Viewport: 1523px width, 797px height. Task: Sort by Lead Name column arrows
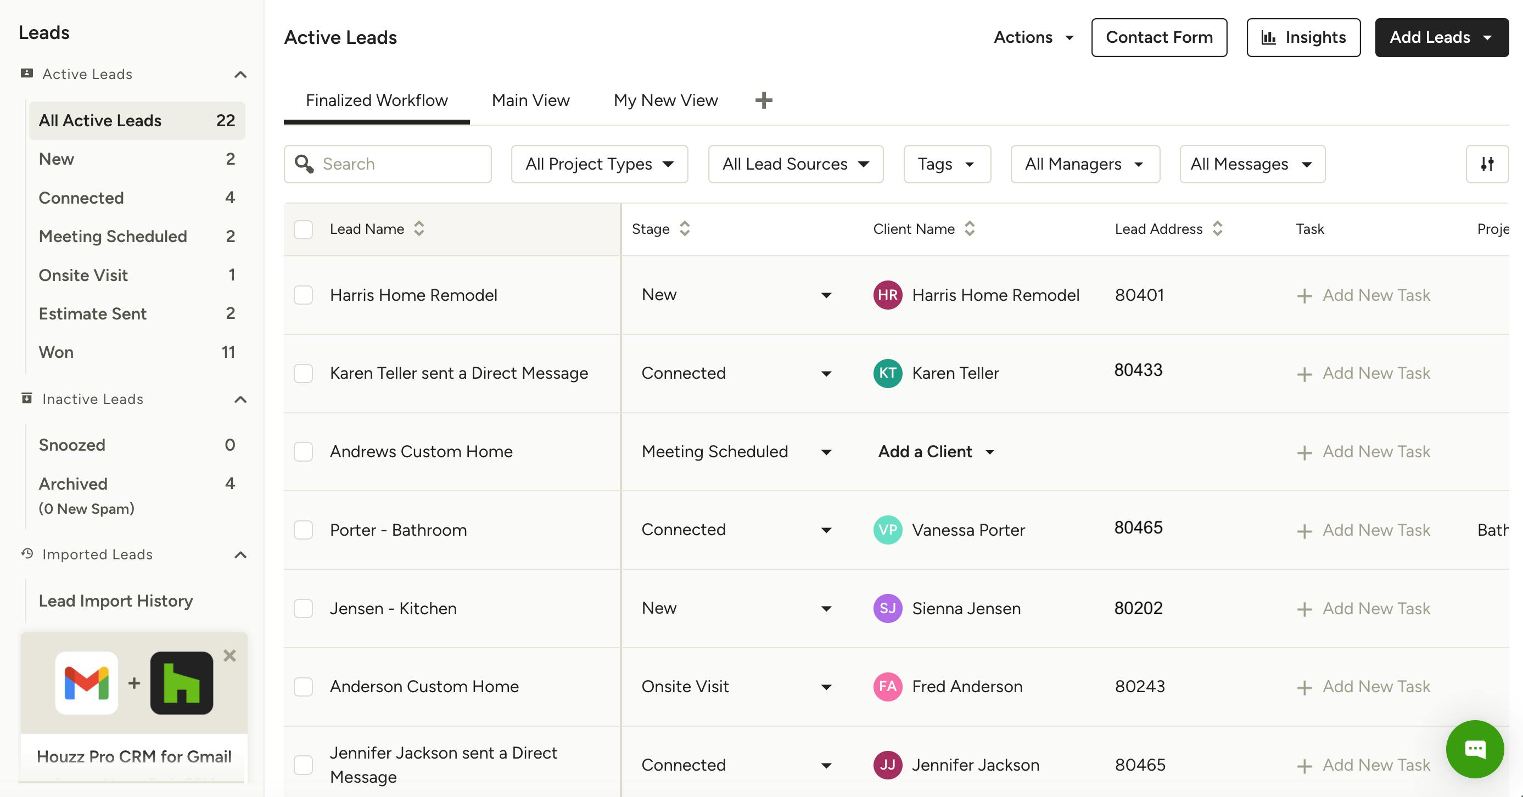[418, 229]
